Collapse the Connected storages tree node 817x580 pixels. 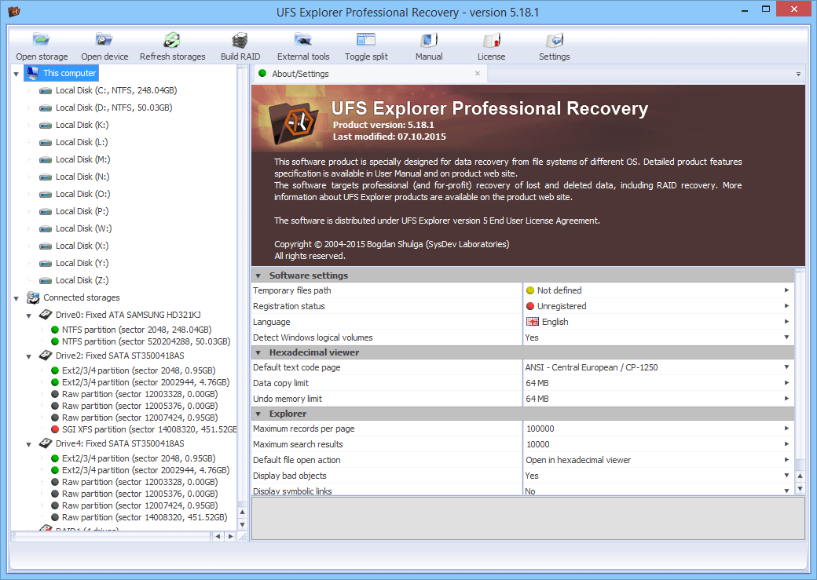[16, 298]
